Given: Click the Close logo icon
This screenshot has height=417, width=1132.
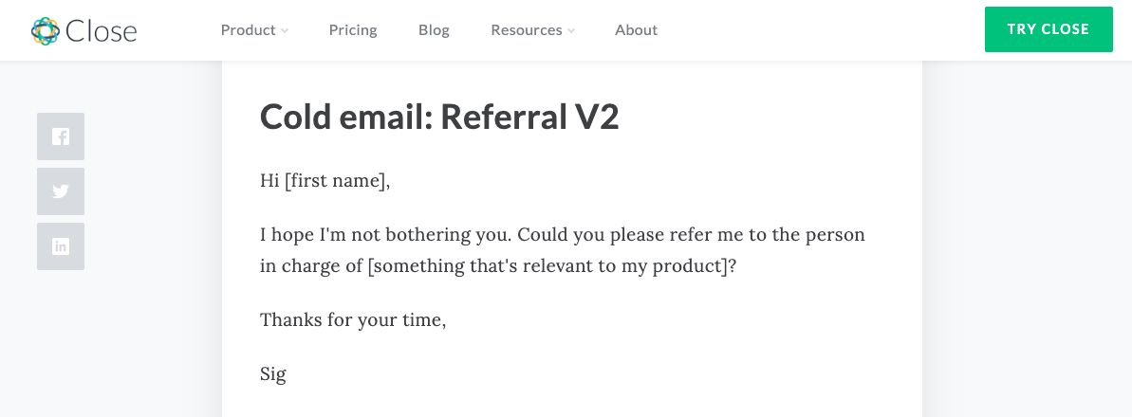Looking at the screenshot, I should [45, 31].
